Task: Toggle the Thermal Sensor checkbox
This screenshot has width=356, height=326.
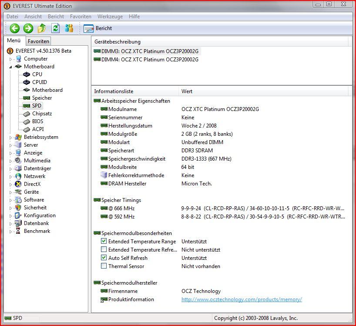Action: tap(104, 266)
